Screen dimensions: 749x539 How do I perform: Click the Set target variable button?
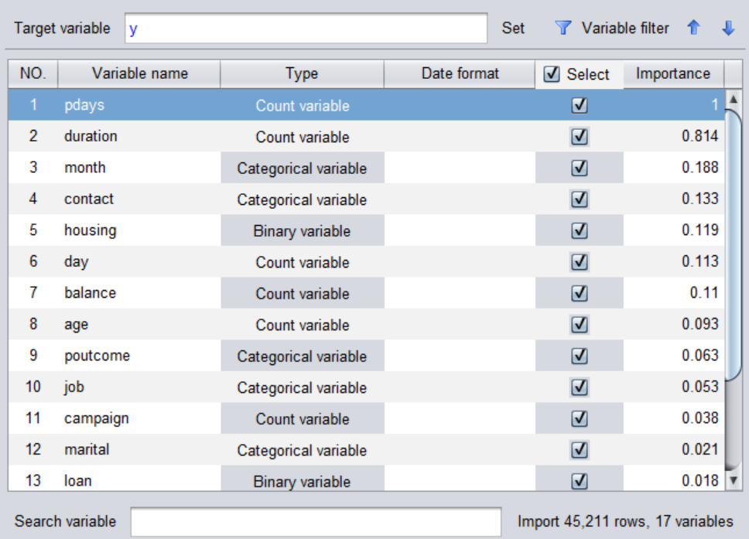[513, 29]
